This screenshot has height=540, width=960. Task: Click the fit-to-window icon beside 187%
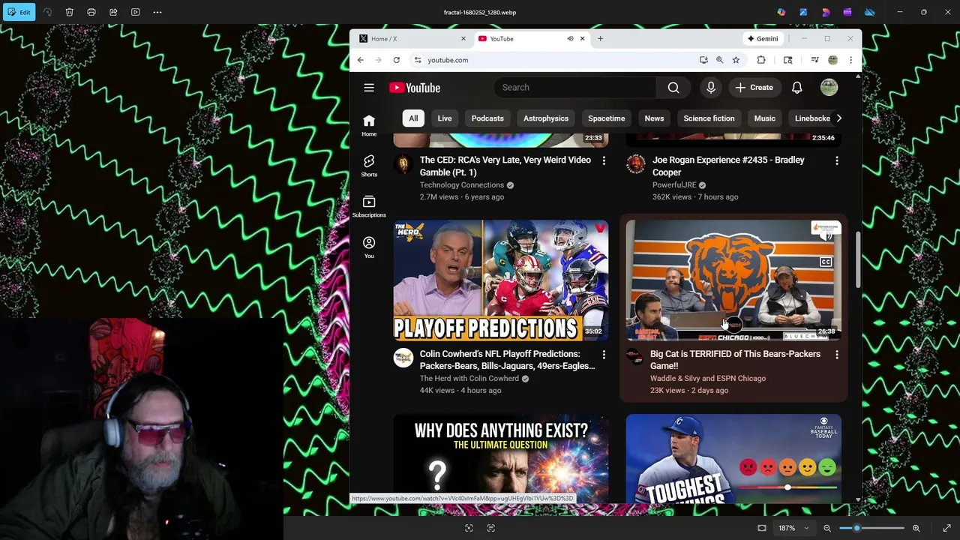[x=762, y=528]
